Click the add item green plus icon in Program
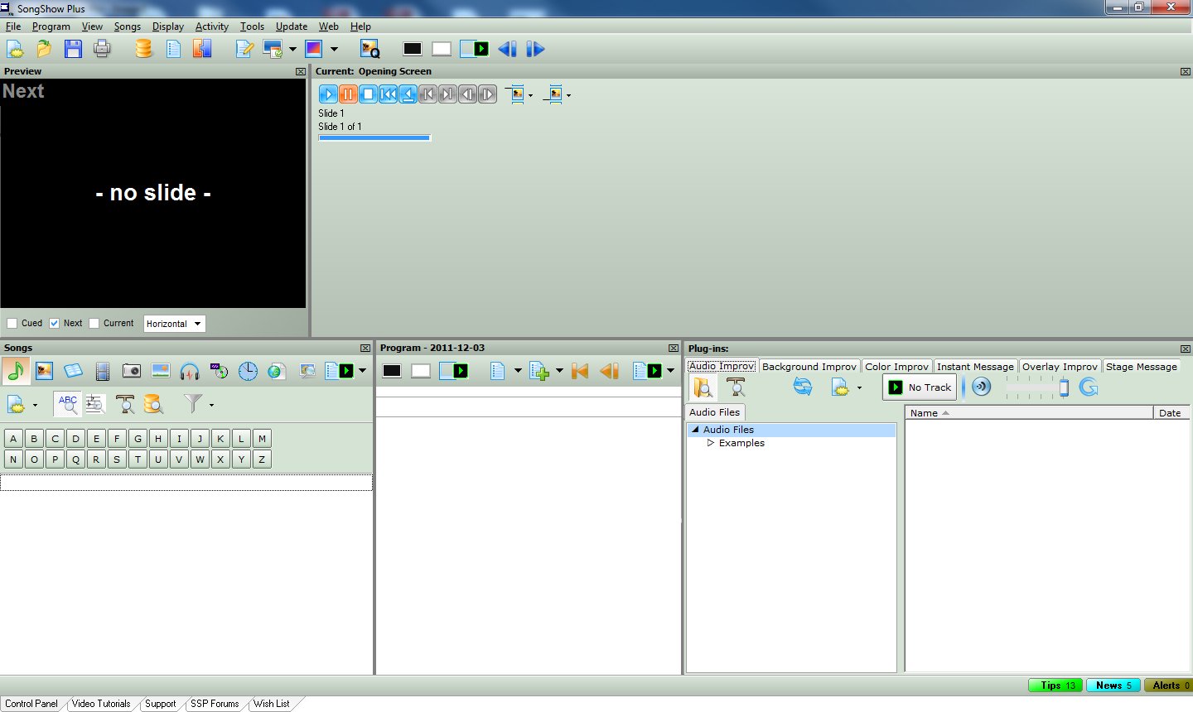 [x=540, y=371]
